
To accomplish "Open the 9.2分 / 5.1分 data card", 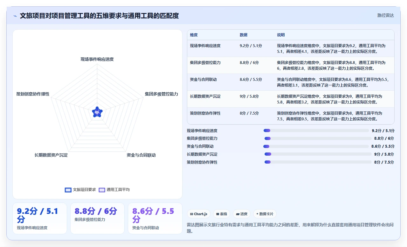I will coord(40,218).
